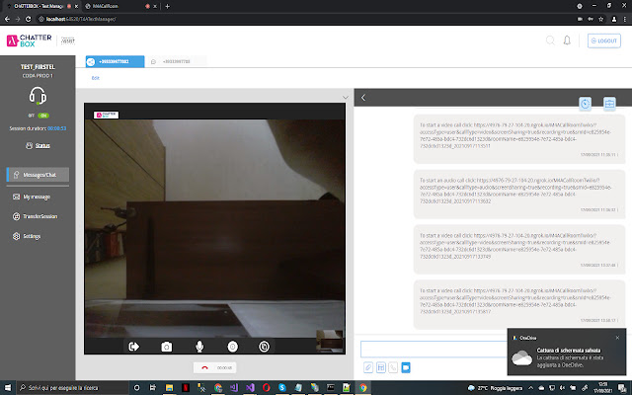Collapse the video panel chevron

(345, 97)
